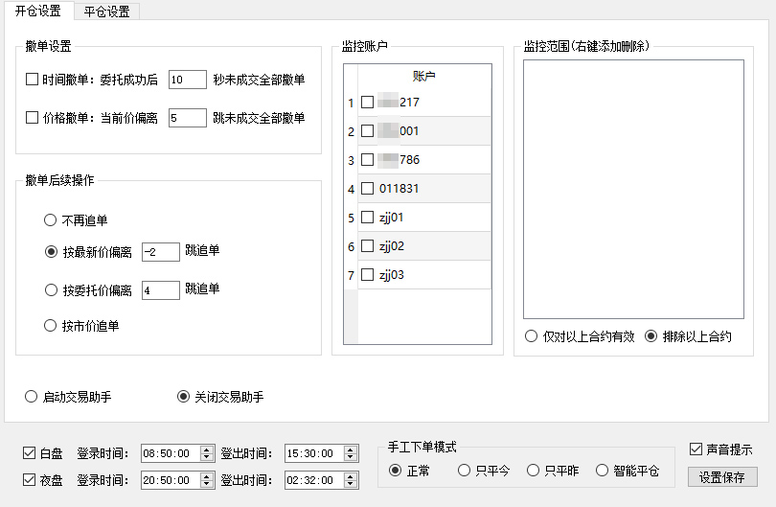776x507 pixels.
Task: Tick the 011831 account checkbox
Action: coord(367,189)
